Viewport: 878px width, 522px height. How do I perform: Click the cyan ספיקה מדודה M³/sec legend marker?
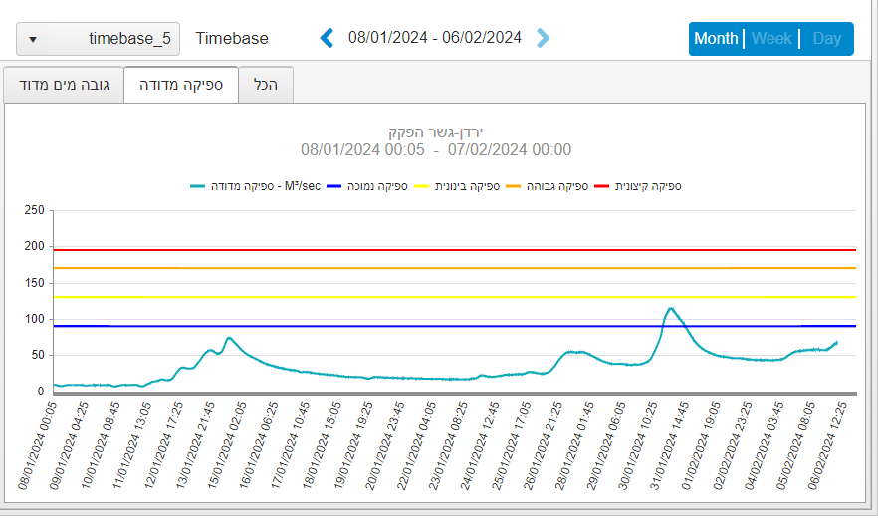tap(198, 186)
